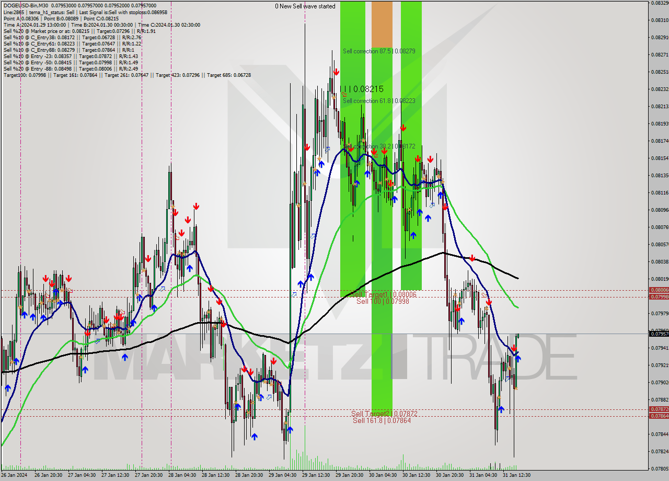Click the '31 Jan 12:30' time axis label

coord(516,475)
